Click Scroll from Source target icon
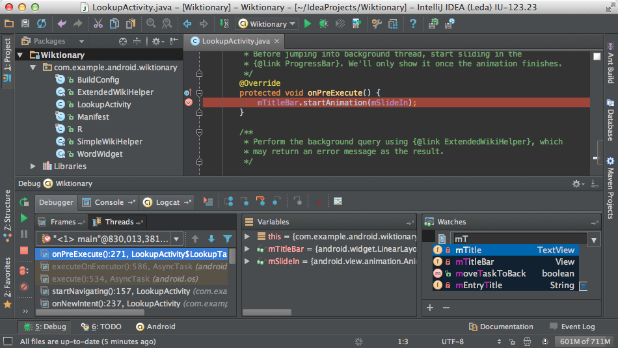The height and width of the screenshot is (348, 618). pyautogui.click(x=123, y=41)
